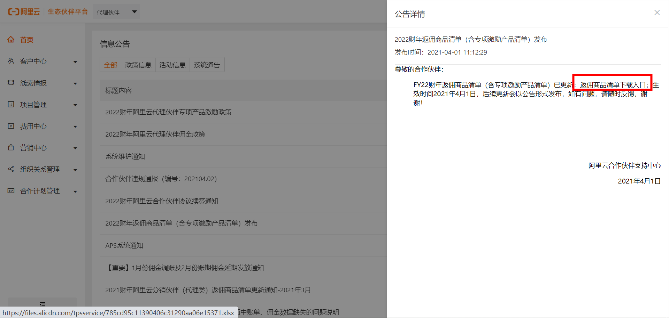The height and width of the screenshot is (318, 669).
Task: Go to 首页 in the sidebar
Action: tap(27, 40)
